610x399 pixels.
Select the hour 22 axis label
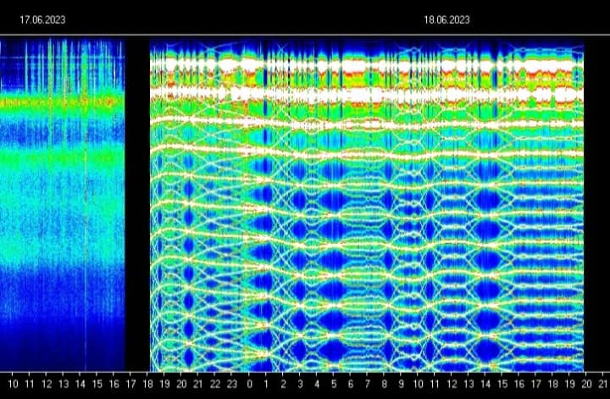(215, 385)
